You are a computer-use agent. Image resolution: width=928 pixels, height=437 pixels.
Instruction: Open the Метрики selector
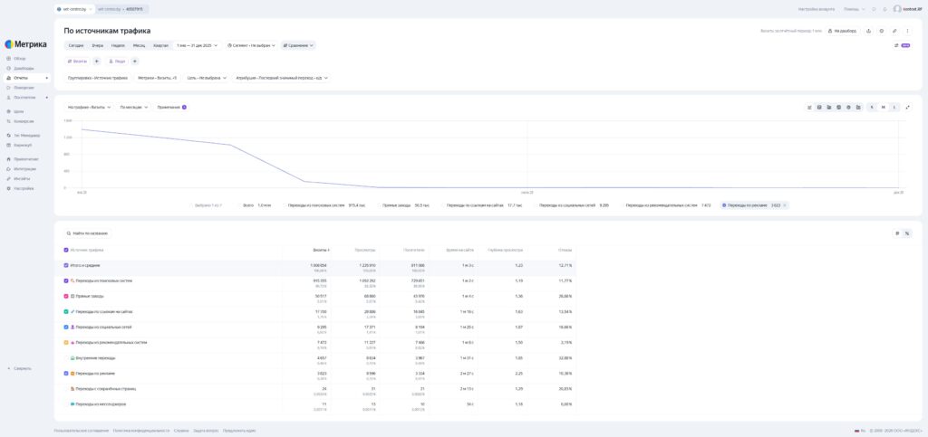(158, 78)
